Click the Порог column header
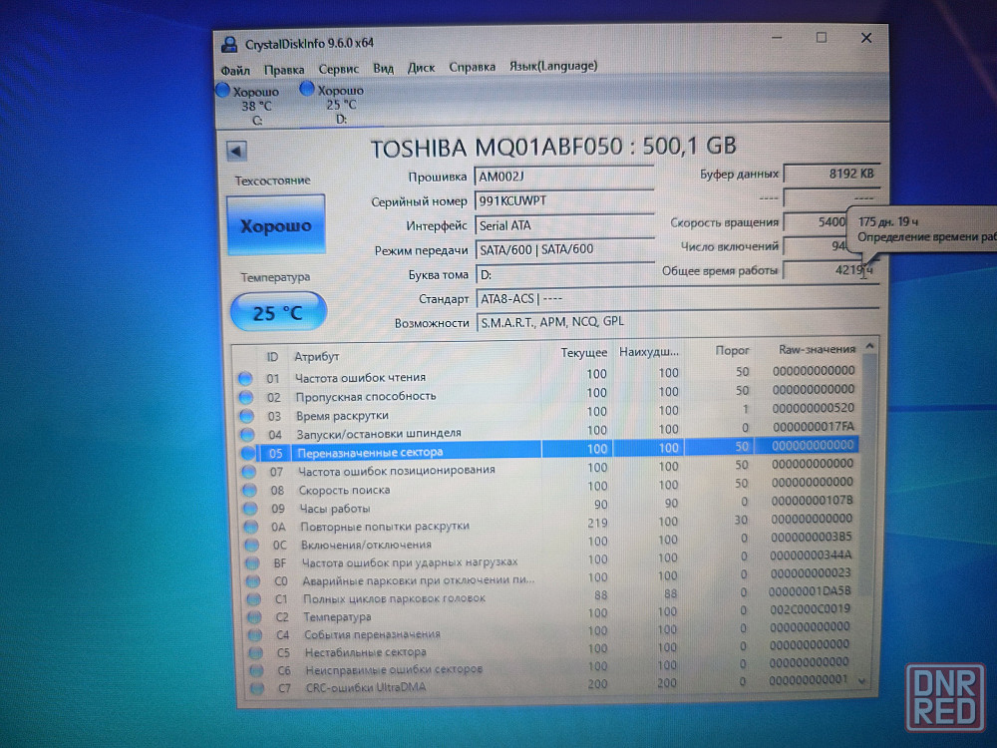The height and width of the screenshot is (748, 997). tap(732, 350)
